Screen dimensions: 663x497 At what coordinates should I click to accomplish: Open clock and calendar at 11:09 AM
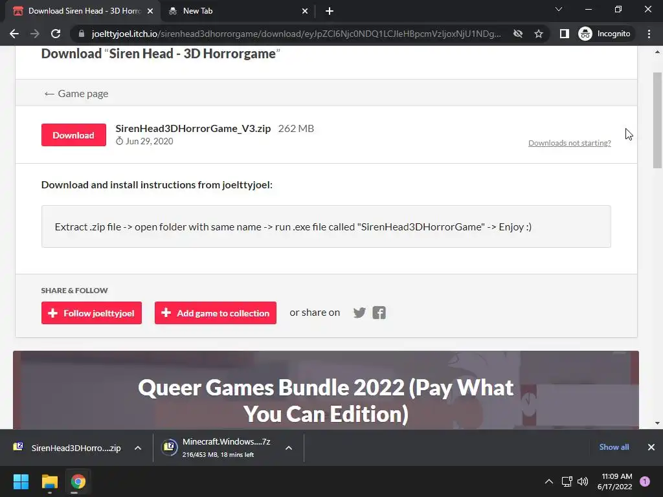click(x=614, y=481)
